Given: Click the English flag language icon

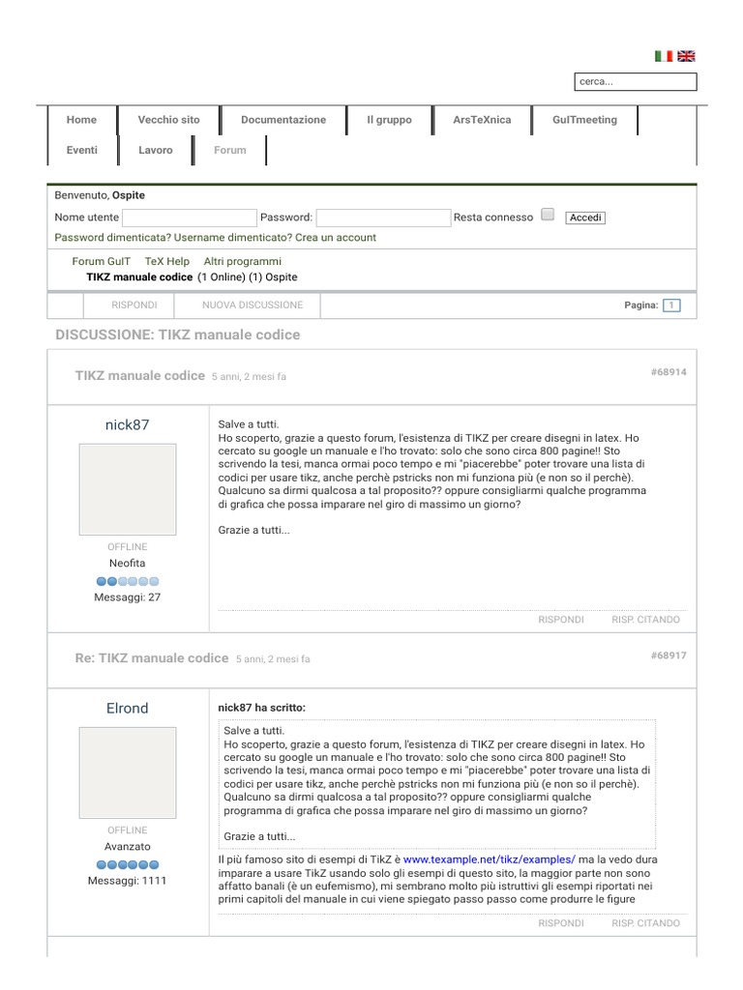Looking at the screenshot, I should pos(686,56).
